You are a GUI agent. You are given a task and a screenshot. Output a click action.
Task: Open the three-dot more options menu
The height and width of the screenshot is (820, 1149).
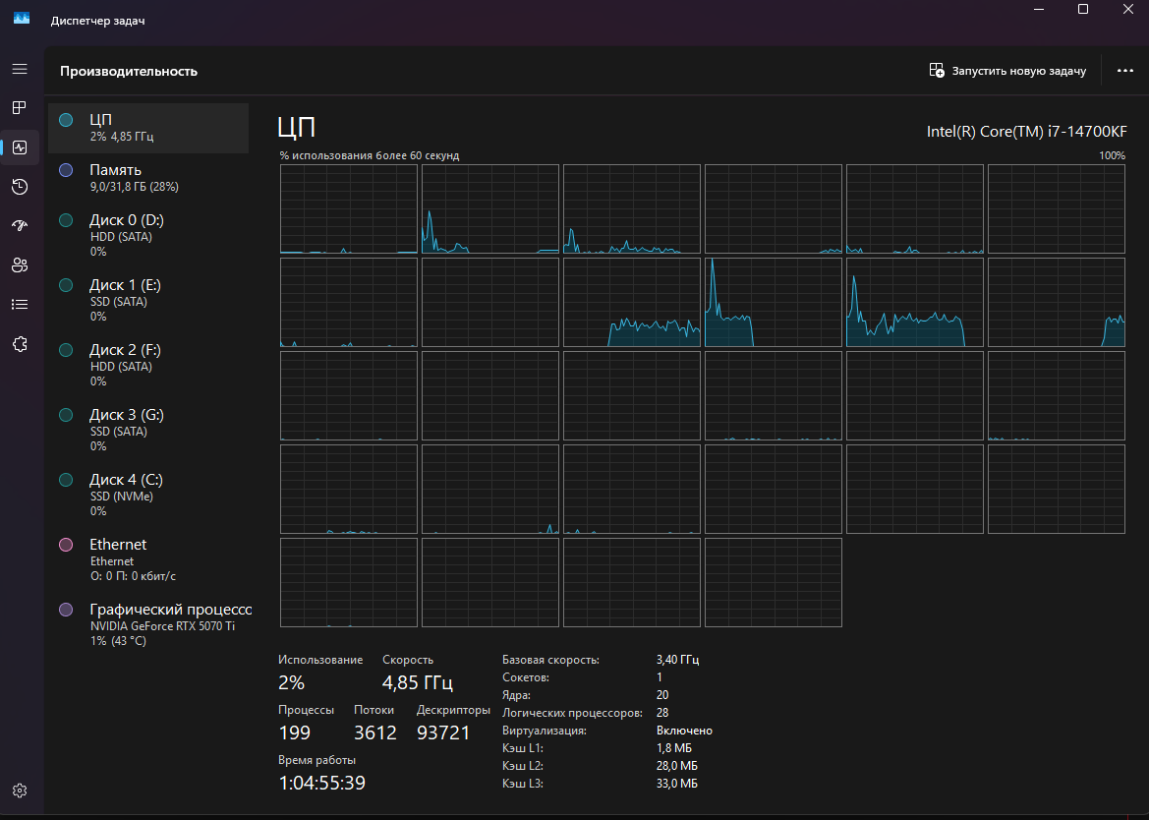pyautogui.click(x=1125, y=71)
